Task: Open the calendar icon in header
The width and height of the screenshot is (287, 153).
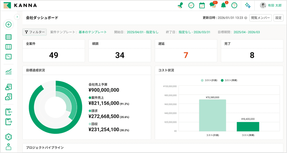Action: pyautogui.click(x=202, y=5)
